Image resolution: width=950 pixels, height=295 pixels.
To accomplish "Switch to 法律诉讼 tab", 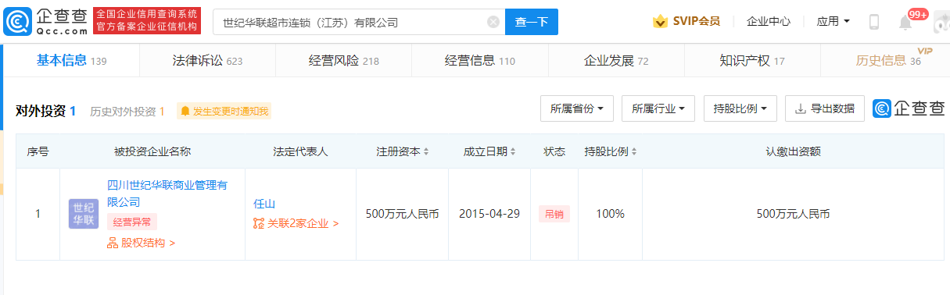I will pyautogui.click(x=207, y=61).
